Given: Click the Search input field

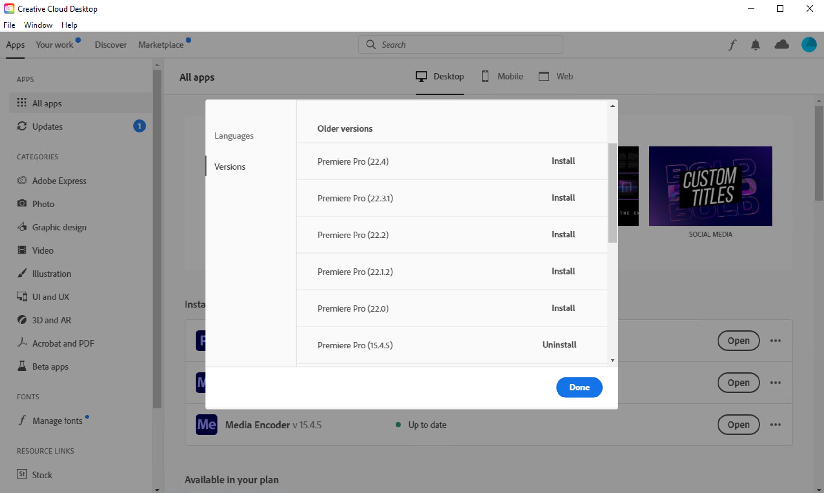Looking at the screenshot, I should (461, 45).
